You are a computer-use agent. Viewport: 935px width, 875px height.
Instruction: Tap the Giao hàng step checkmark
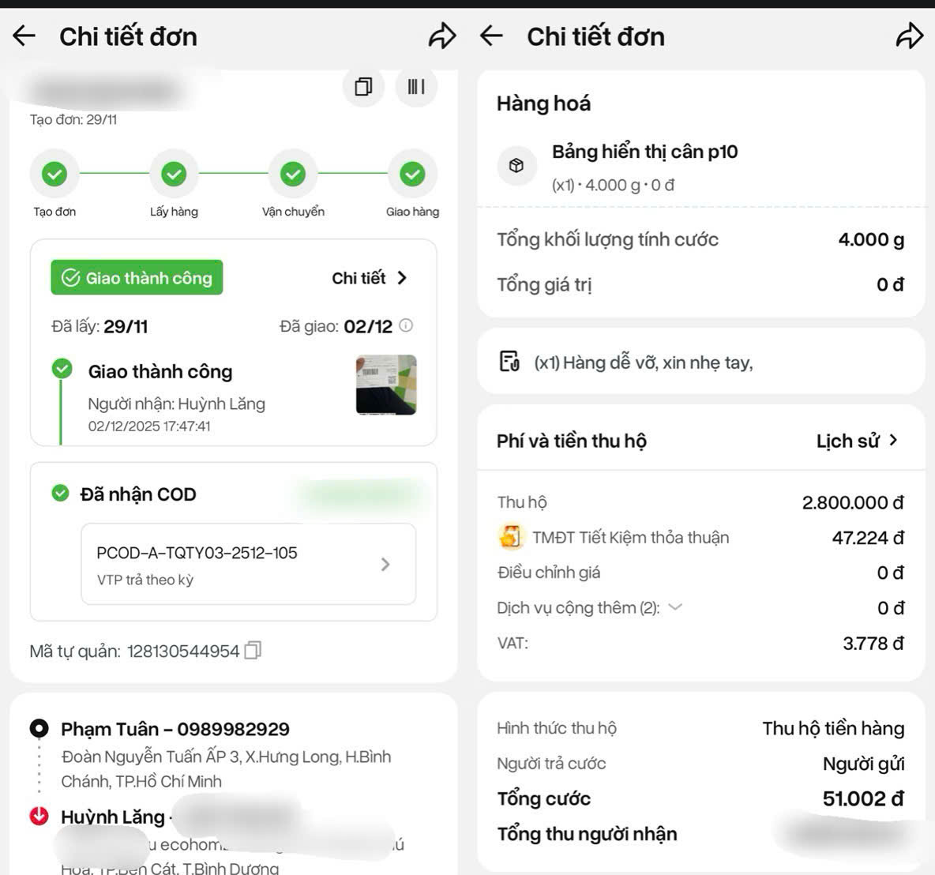click(412, 174)
